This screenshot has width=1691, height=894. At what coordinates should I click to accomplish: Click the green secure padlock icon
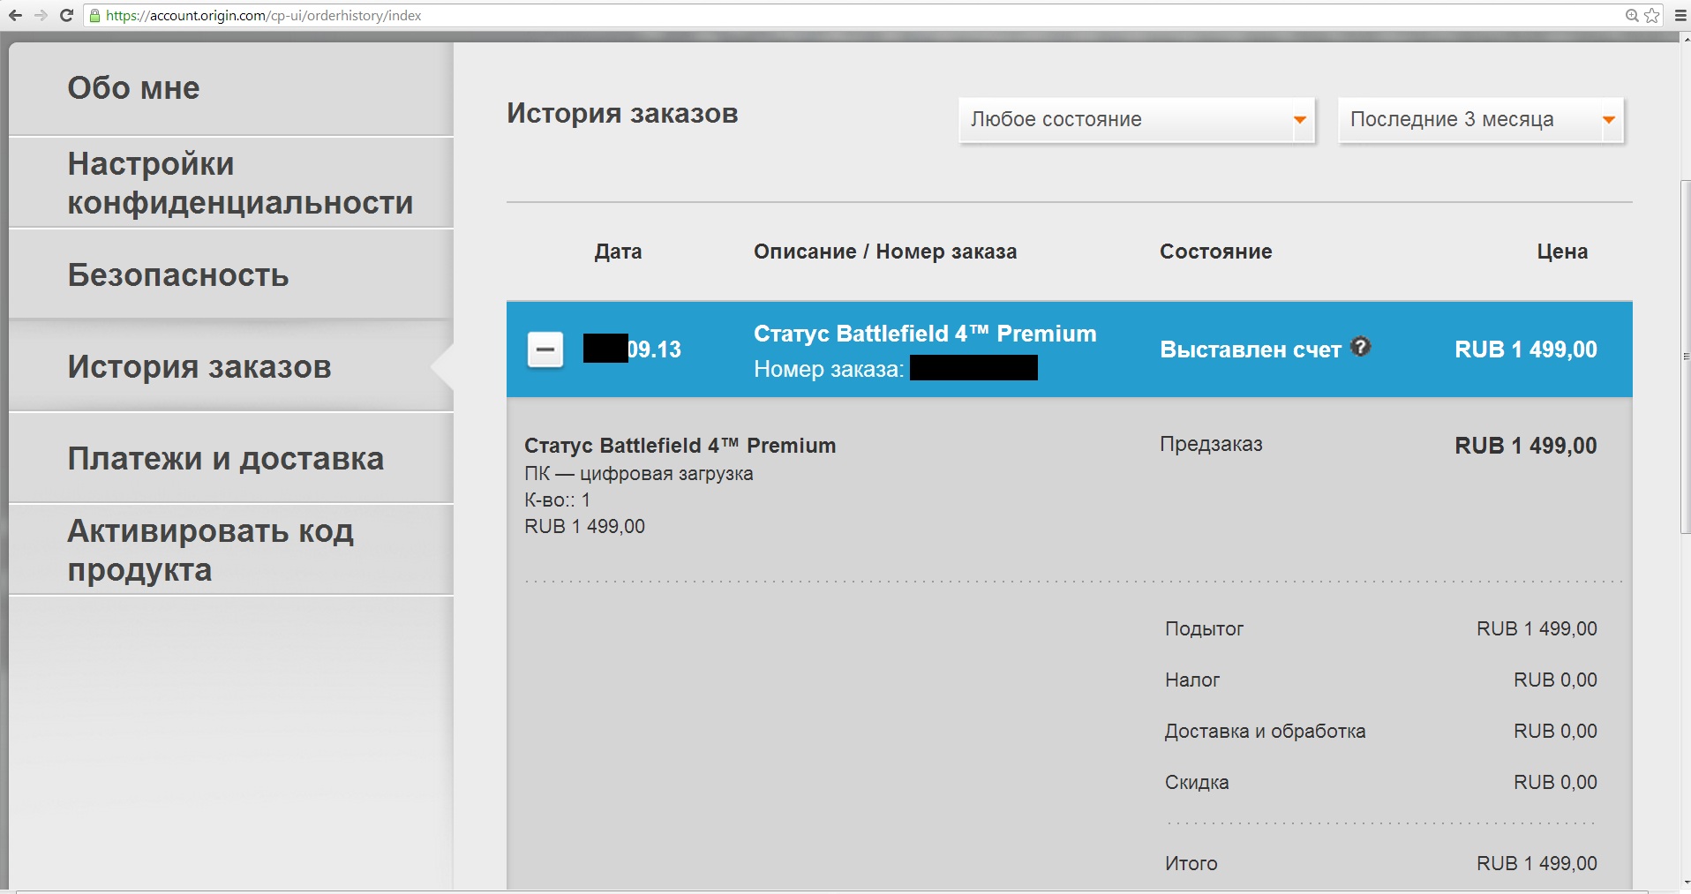click(95, 16)
